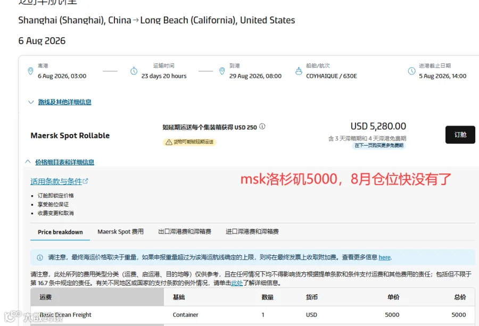
Task: Click transit time 23 days 20 hours
Action: 164,76
